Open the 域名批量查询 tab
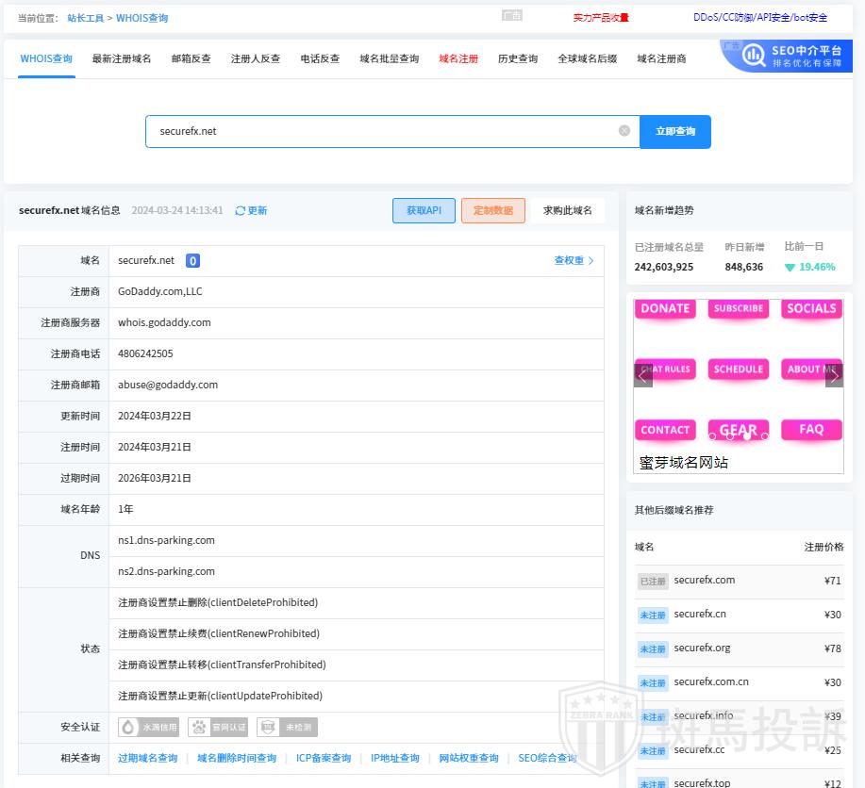The width and height of the screenshot is (865, 788). (389, 58)
